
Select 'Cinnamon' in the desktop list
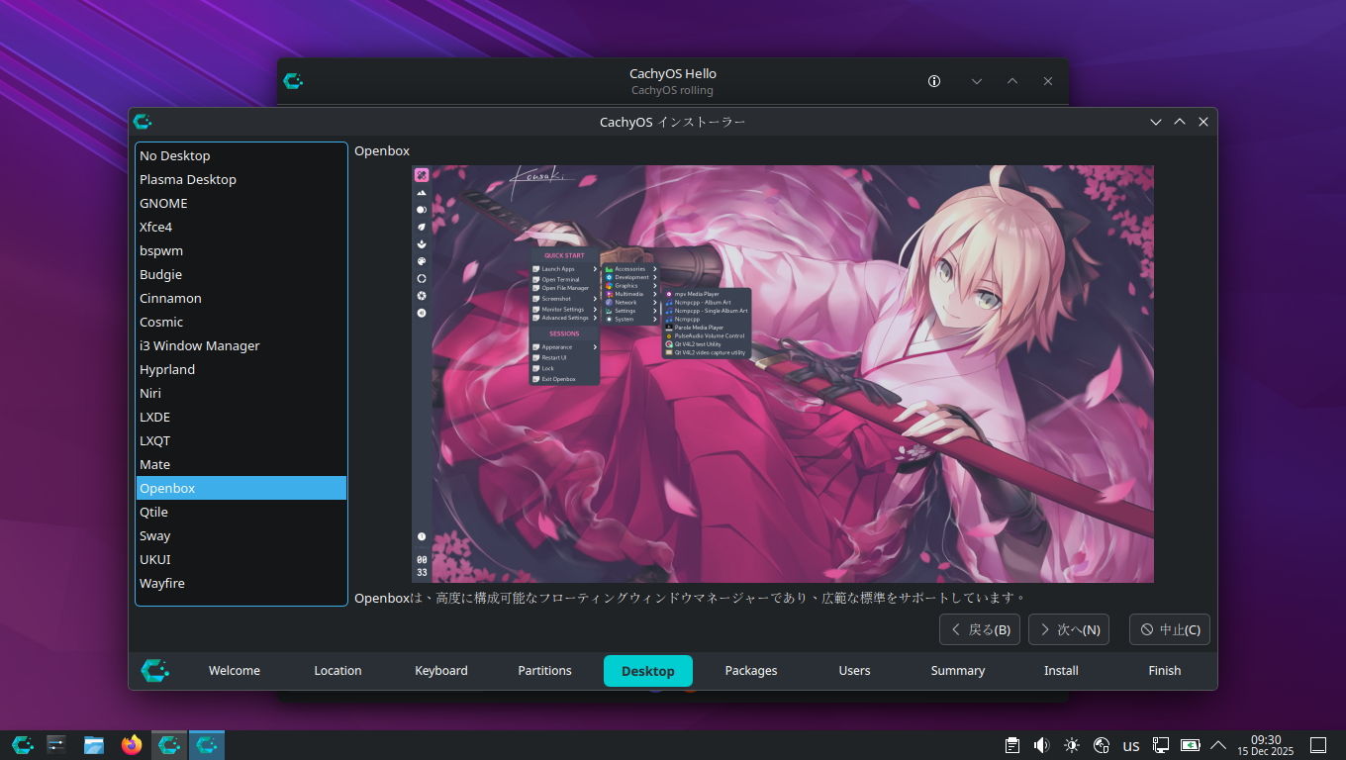tap(241, 298)
